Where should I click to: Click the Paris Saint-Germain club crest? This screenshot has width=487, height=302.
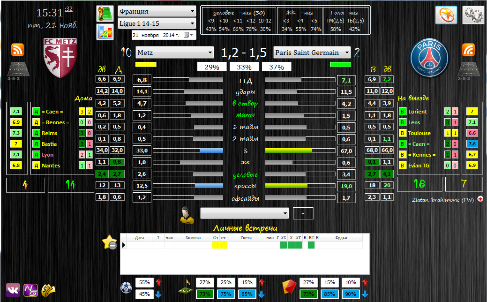[x=429, y=58]
